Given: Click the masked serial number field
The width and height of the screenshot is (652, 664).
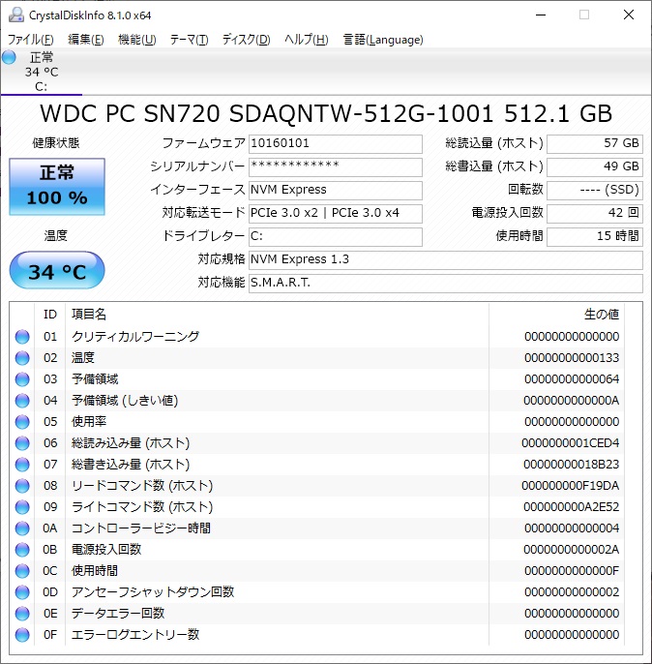Looking at the screenshot, I should click(x=335, y=166).
